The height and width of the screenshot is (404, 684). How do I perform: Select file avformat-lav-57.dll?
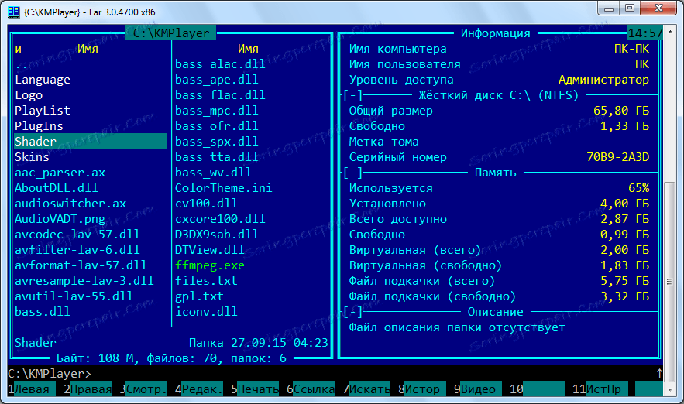(81, 265)
